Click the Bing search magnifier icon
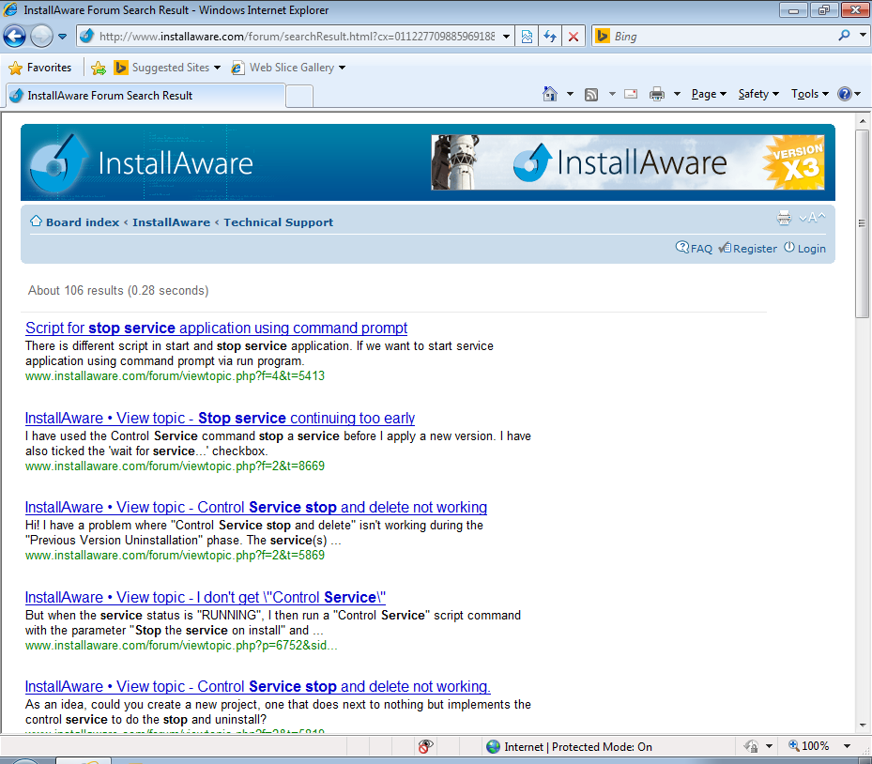This screenshot has height=764, width=872. click(x=844, y=37)
